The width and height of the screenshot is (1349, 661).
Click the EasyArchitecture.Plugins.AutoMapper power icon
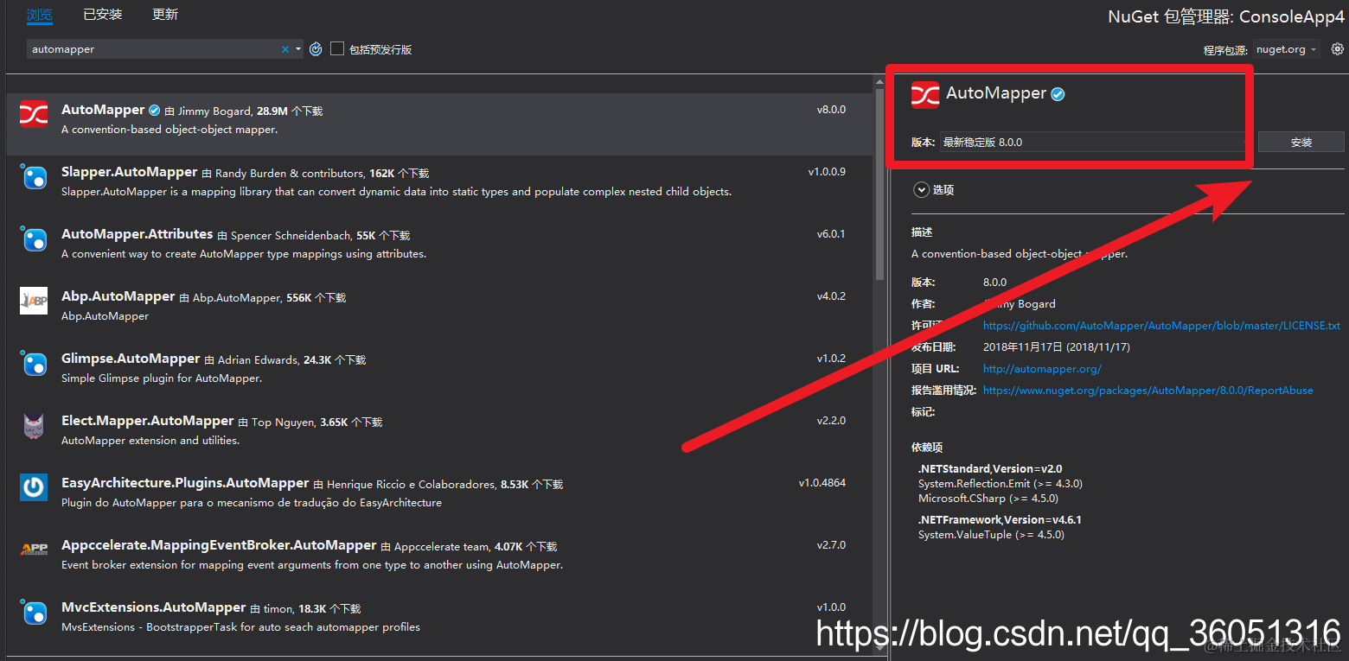(34, 487)
